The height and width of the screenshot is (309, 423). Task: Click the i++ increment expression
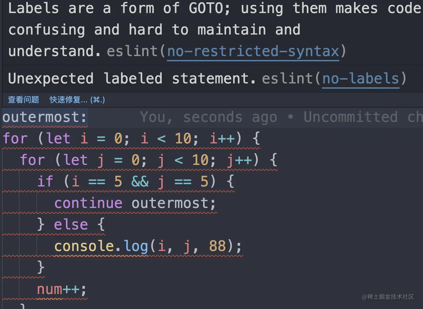point(222,139)
